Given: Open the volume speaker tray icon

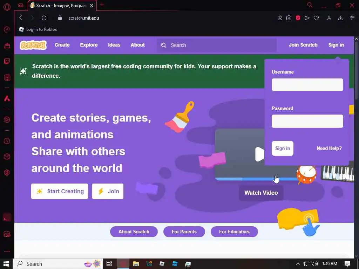Looking at the screenshot, I should [x=315, y=264].
